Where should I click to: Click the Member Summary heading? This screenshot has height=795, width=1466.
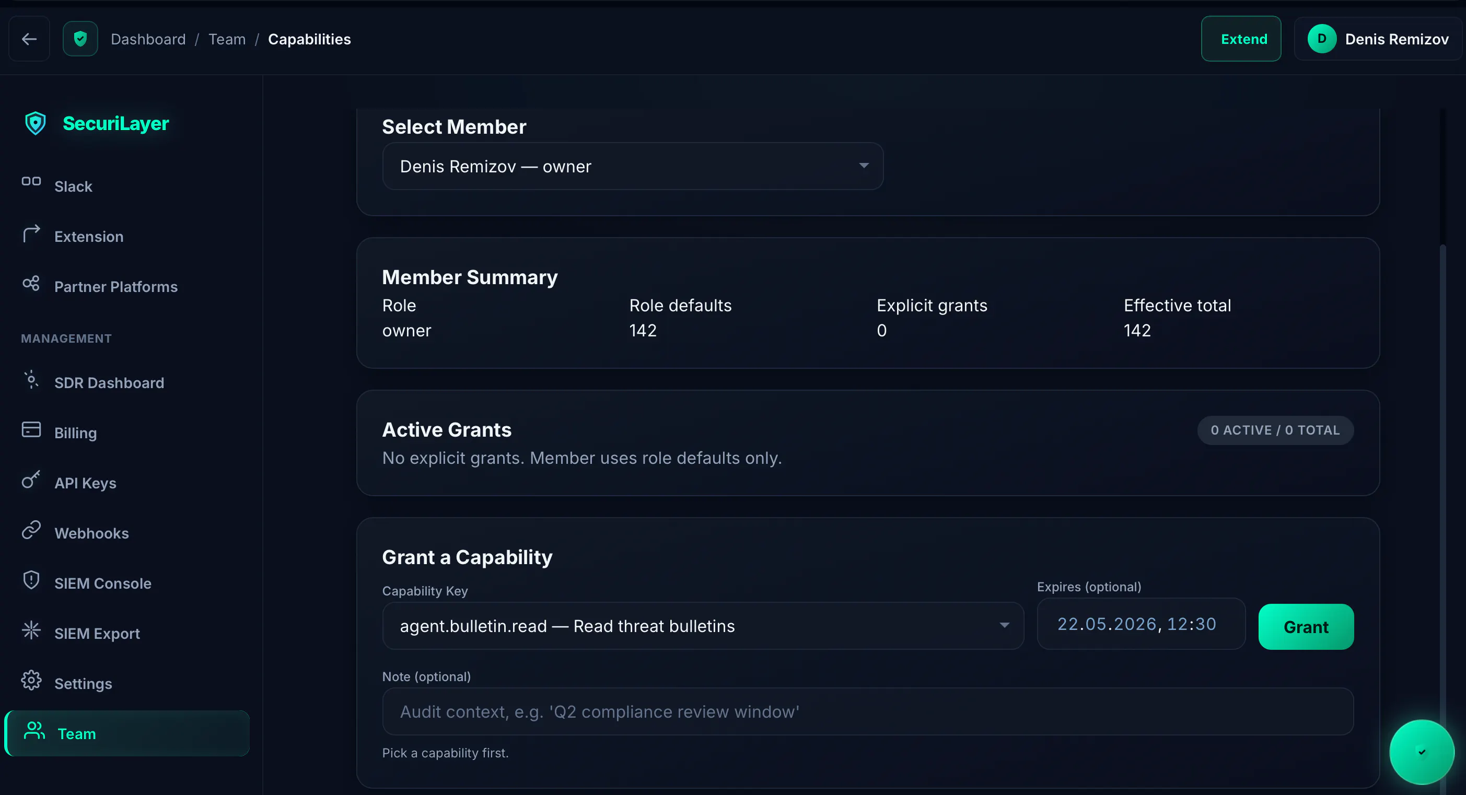[x=470, y=277]
